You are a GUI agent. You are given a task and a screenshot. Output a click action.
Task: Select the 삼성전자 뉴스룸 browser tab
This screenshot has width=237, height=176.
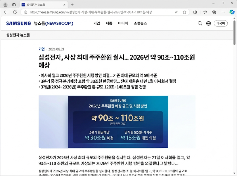click(x=44, y=5)
